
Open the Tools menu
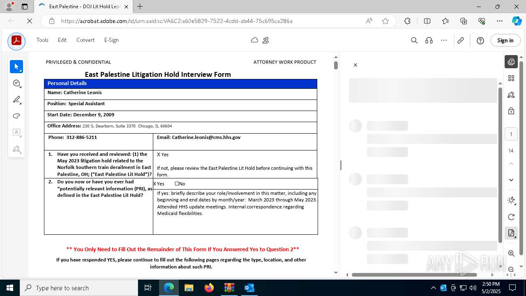coord(42,40)
